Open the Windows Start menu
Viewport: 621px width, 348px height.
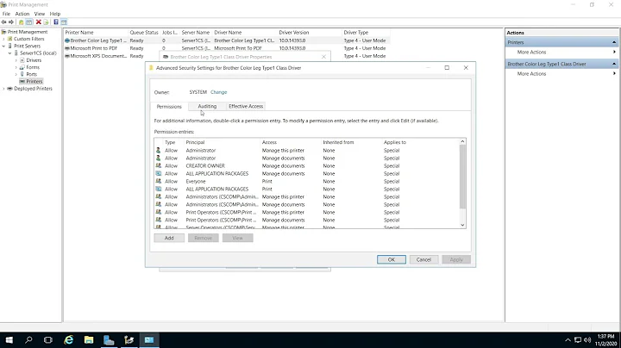(9, 340)
